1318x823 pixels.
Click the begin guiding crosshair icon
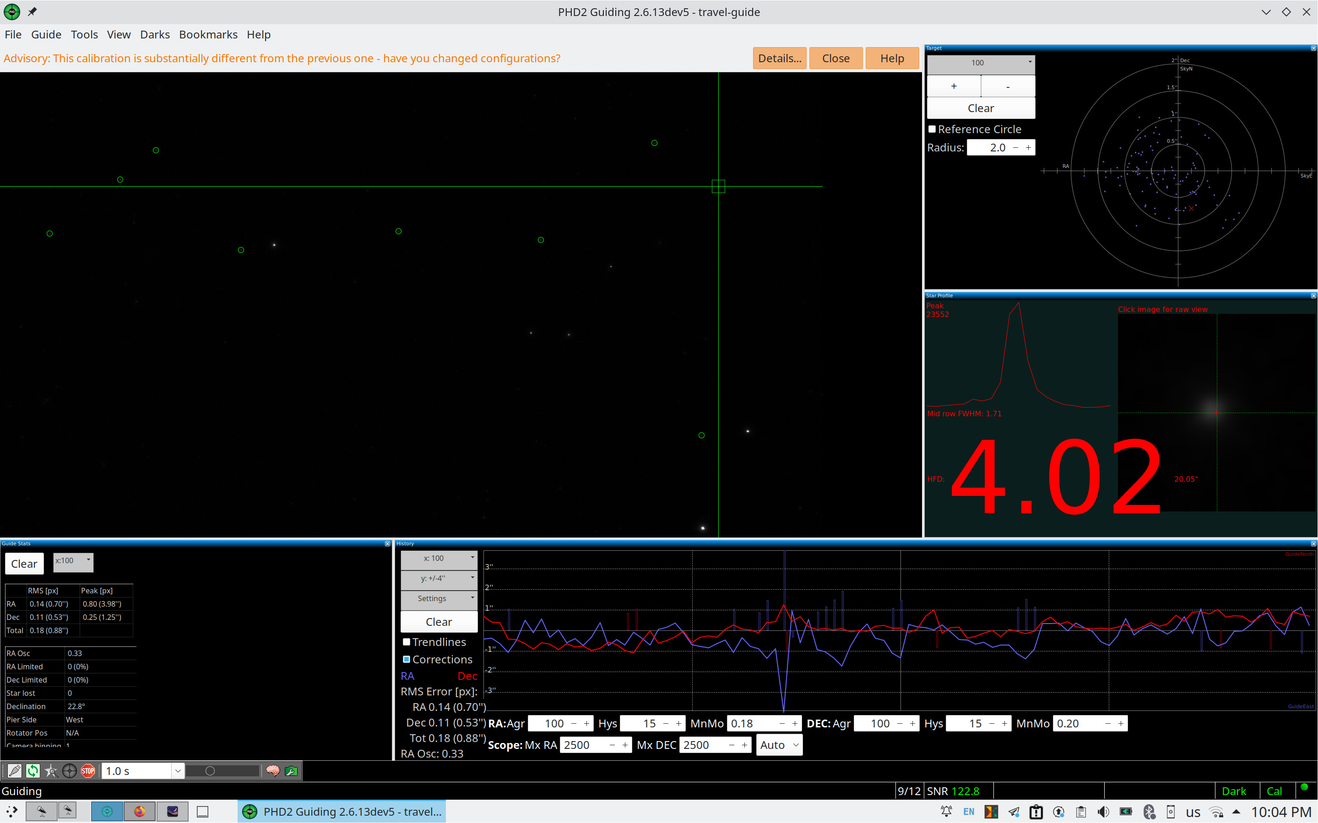(x=69, y=771)
